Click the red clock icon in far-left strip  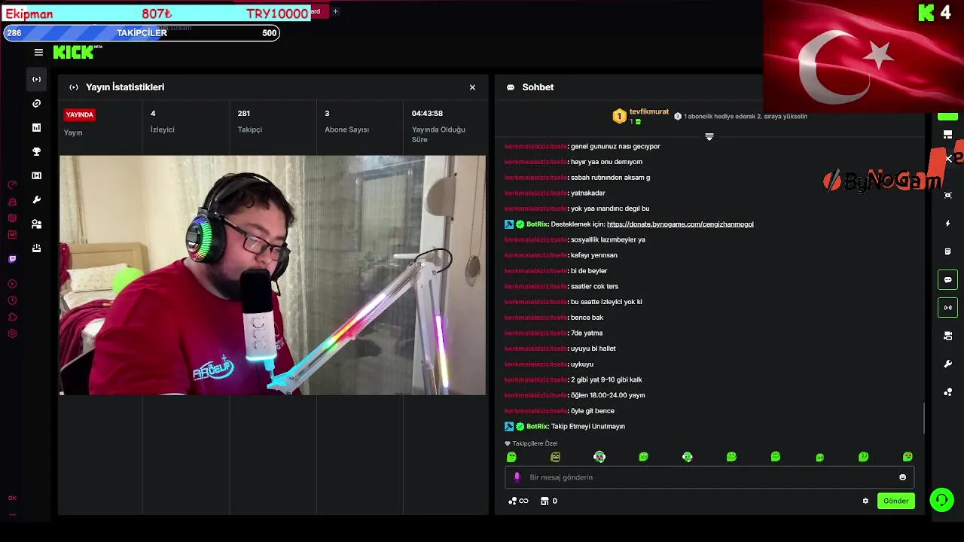[12, 300]
